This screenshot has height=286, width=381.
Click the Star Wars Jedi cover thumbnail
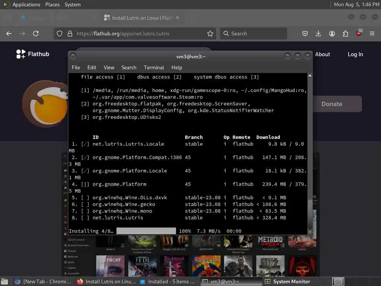[x=143, y=266]
